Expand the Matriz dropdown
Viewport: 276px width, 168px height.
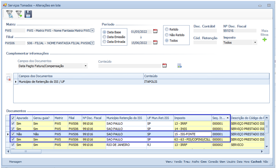92,31
